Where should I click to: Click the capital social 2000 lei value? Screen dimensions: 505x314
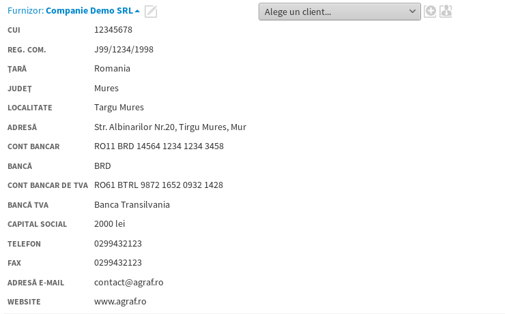pos(109,223)
